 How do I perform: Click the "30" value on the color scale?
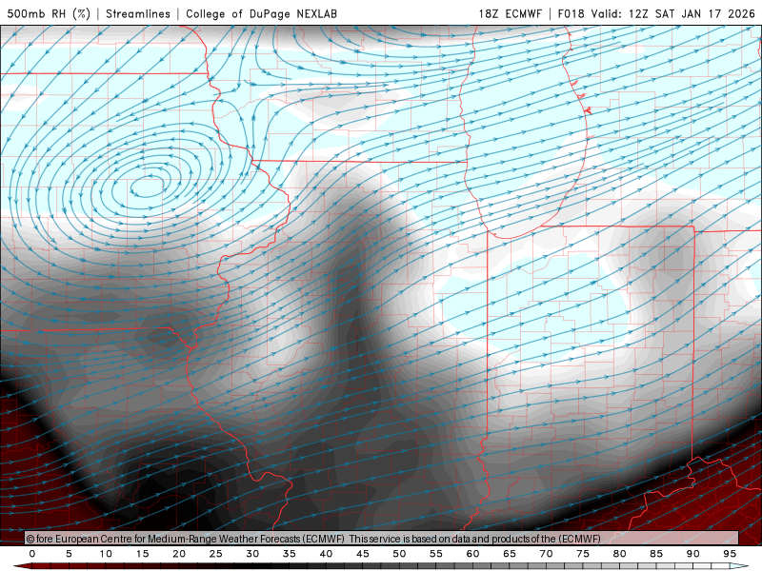(x=252, y=554)
